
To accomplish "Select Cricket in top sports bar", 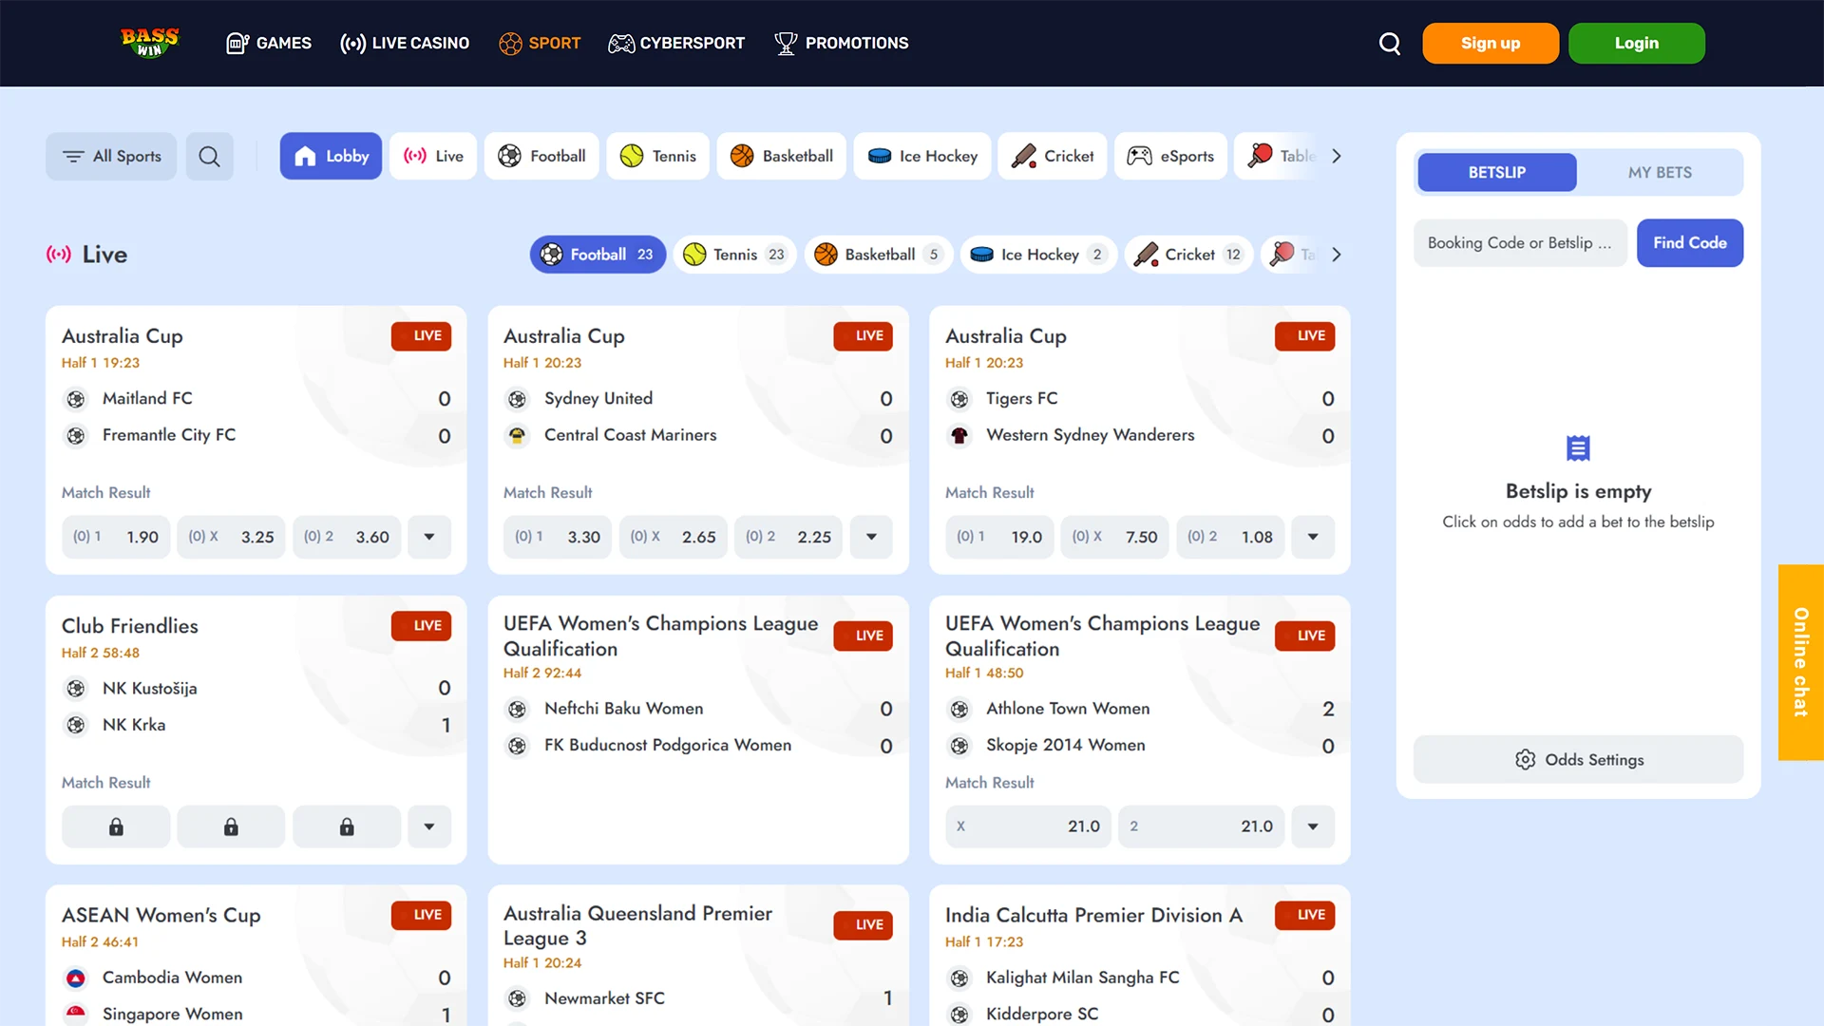I will click(1053, 156).
